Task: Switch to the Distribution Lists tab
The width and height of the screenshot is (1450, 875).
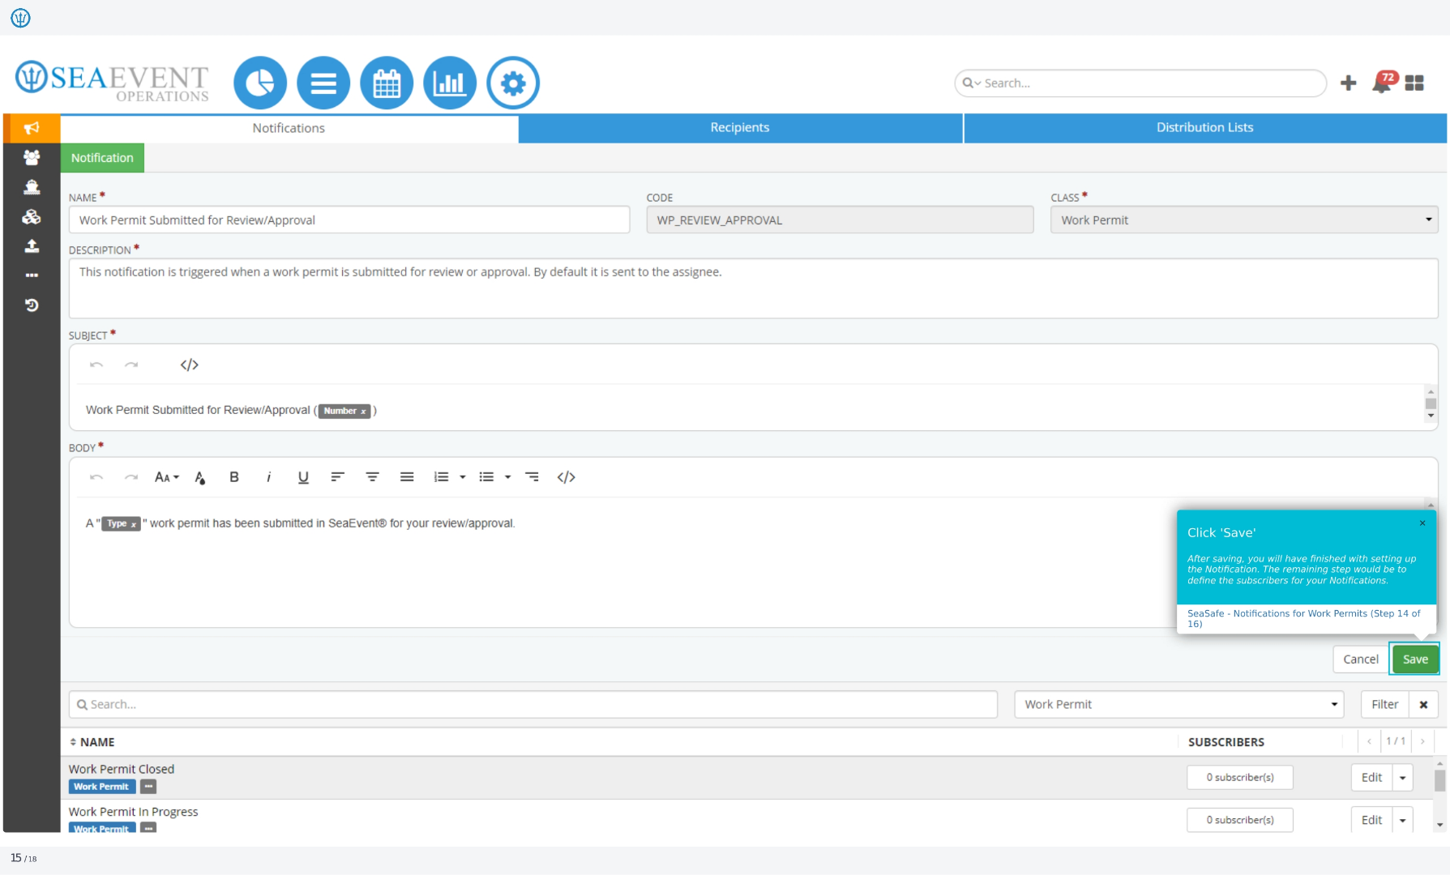Action: (x=1205, y=127)
